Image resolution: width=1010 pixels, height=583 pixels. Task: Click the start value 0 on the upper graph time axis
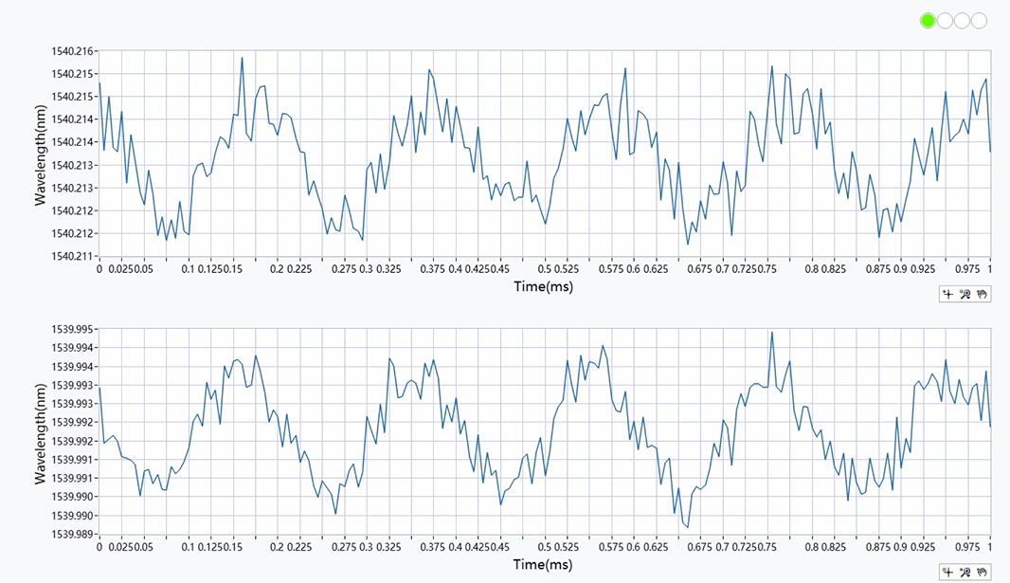(x=99, y=268)
